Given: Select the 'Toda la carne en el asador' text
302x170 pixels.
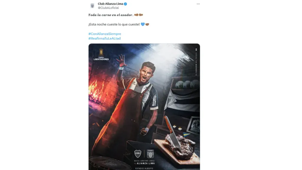Looking at the screenshot, I should 111,15.
